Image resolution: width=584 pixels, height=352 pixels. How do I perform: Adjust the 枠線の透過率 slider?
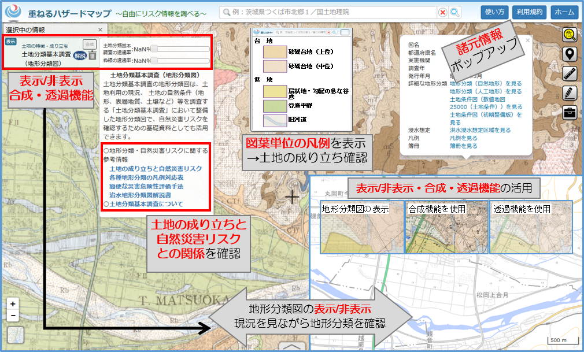[180, 60]
